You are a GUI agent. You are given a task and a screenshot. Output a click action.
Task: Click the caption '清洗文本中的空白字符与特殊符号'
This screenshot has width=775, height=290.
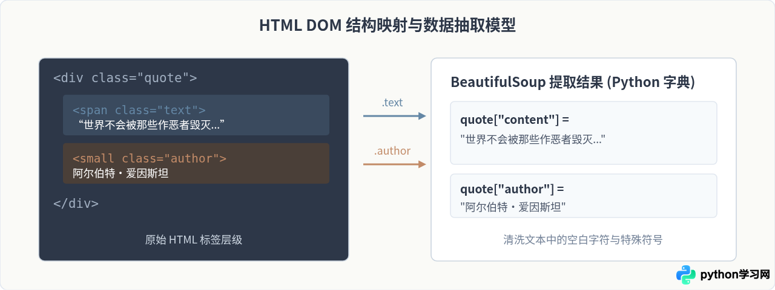point(583,240)
